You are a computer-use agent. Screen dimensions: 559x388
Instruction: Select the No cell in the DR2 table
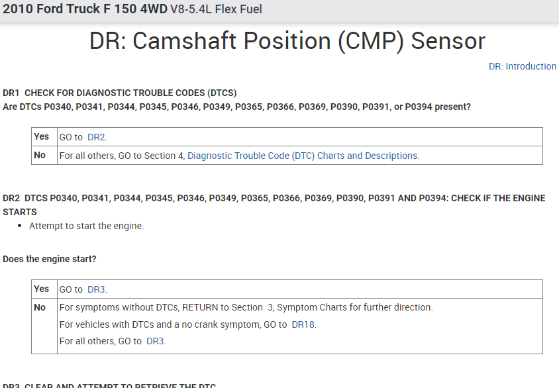40,307
